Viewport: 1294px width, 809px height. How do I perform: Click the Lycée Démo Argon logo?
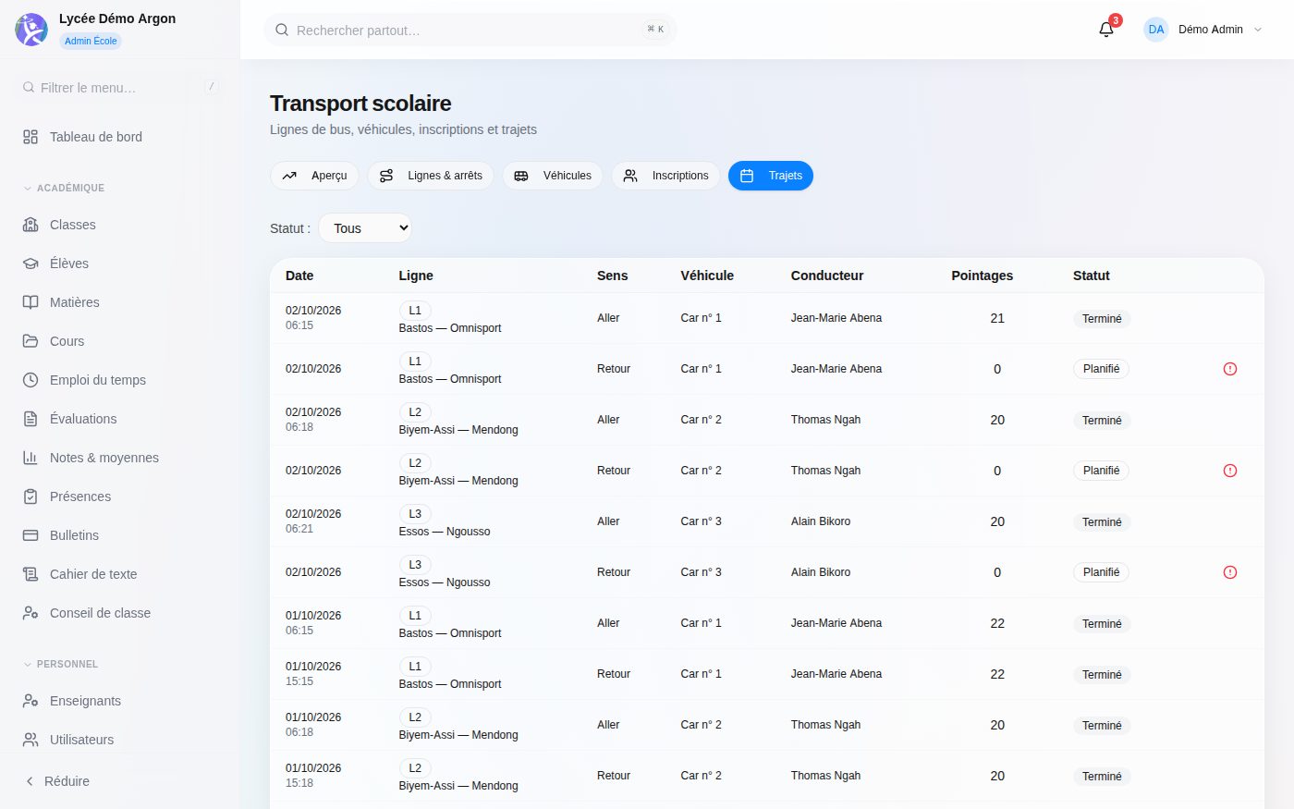tap(31, 30)
